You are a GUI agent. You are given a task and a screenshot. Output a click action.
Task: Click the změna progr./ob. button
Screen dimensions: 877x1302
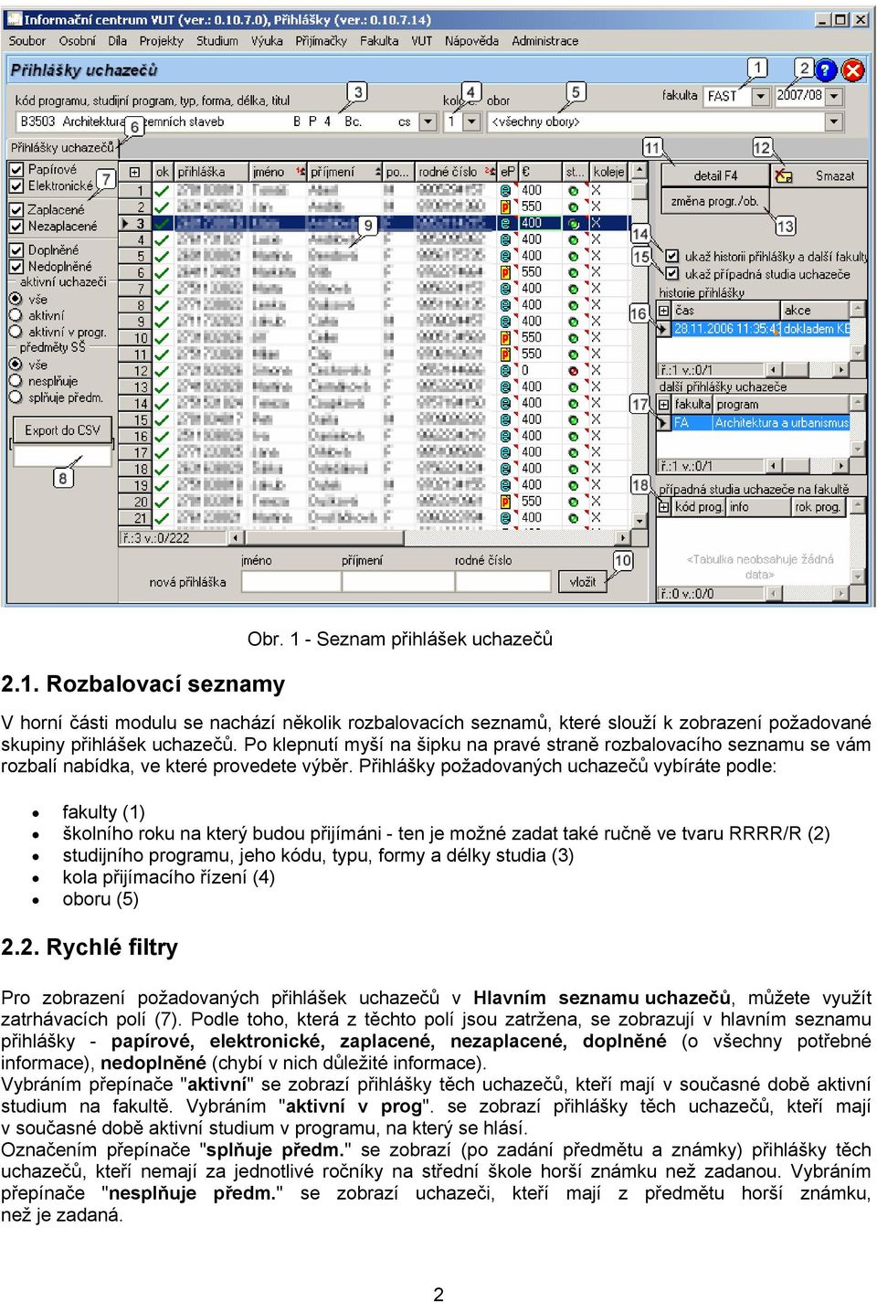point(715,201)
